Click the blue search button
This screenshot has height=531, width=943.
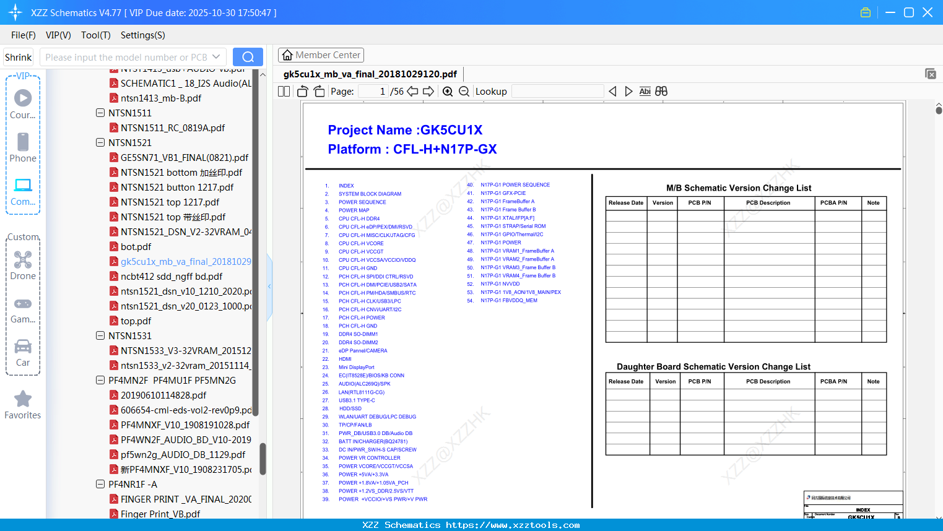[x=248, y=57]
